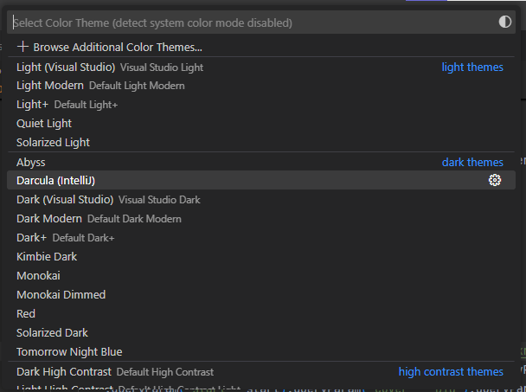Click the plus icon beside Browse Additional Color Themes
The width and height of the screenshot is (526, 392).
pos(22,47)
